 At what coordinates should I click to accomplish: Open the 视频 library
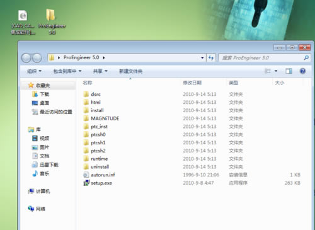(x=40, y=138)
